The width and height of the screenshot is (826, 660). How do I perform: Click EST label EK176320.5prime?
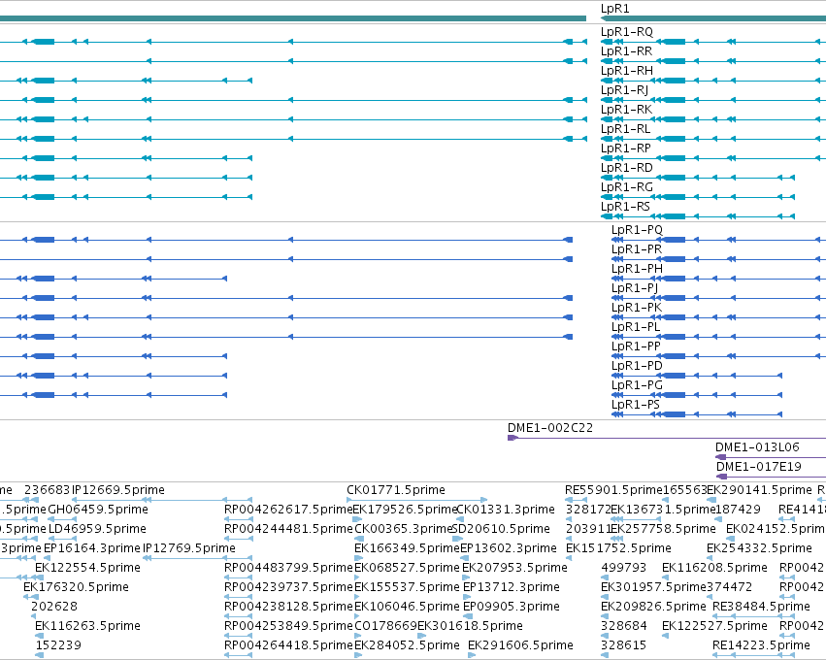(76, 588)
